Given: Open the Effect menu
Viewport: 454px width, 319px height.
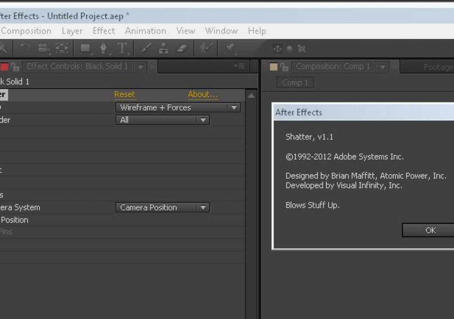Looking at the screenshot, I should (x=104, y=31).
